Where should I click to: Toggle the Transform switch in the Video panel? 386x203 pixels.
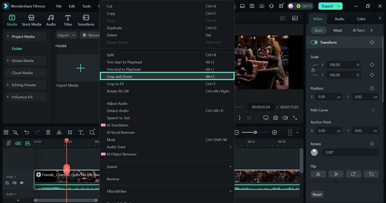(x=314, y=42)
